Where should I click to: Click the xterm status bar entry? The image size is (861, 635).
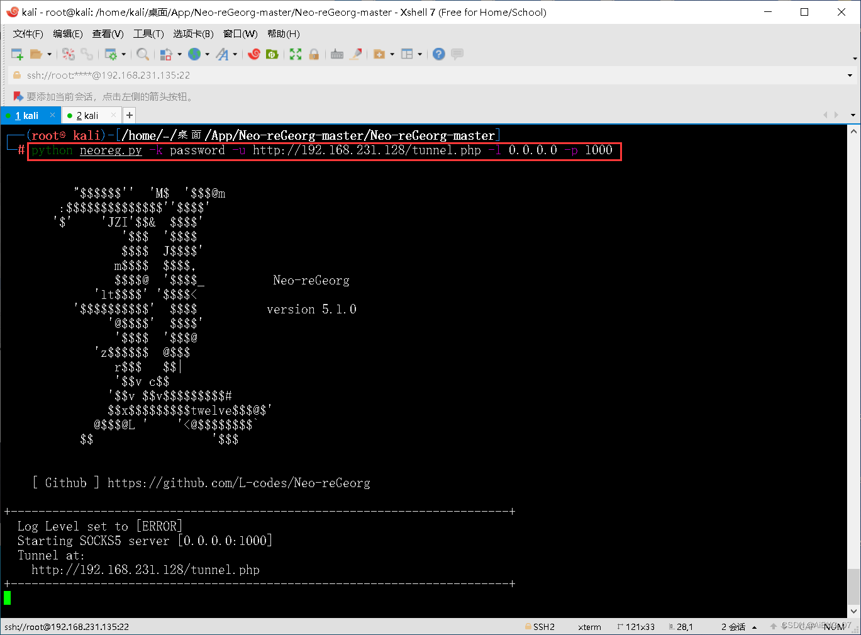[x=589, y=627]
